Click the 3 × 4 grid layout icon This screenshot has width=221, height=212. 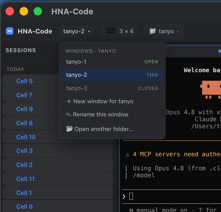pyautogui.click(x=111, y=30)
